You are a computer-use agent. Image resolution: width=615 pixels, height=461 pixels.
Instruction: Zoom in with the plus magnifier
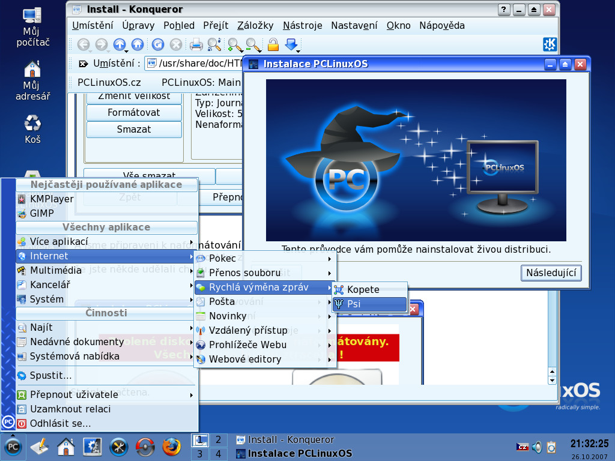(x=235, y=44)
